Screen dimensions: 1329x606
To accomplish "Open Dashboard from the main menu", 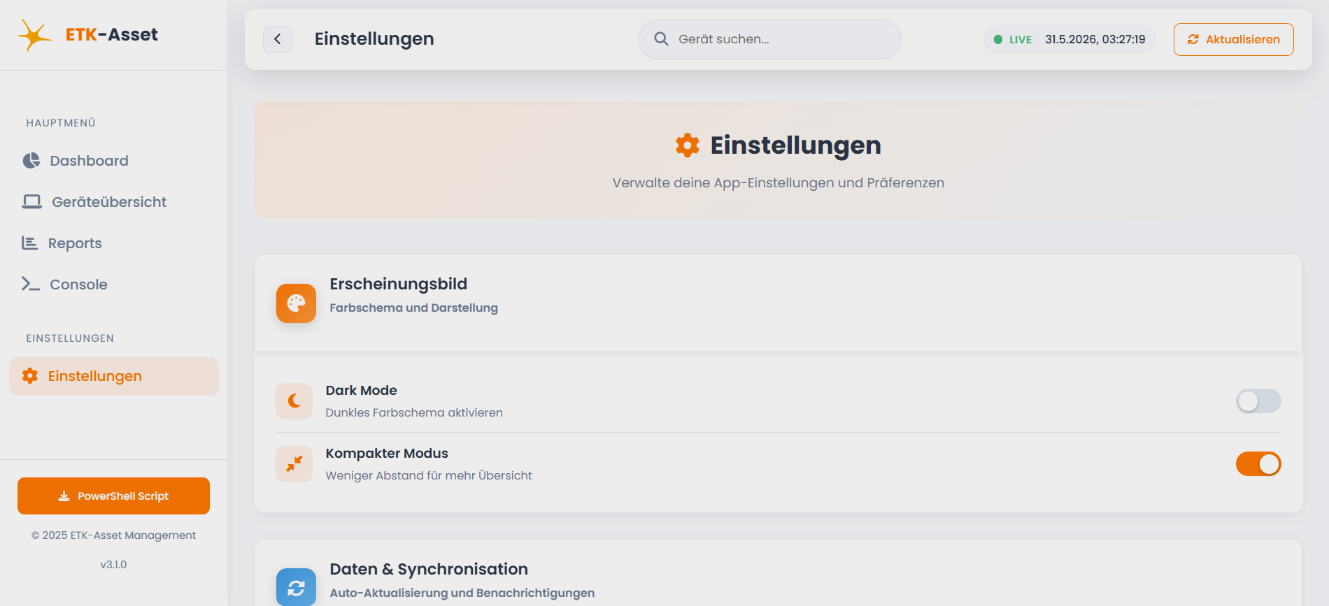I will tap(114, 161).
